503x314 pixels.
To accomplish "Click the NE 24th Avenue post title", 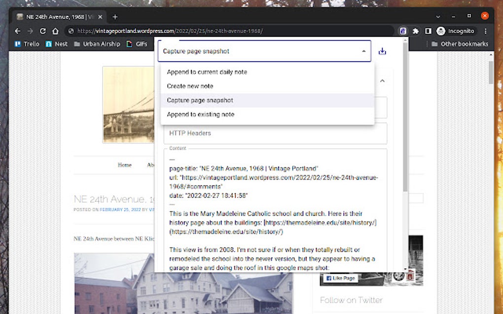I will (x=114, y=199).
